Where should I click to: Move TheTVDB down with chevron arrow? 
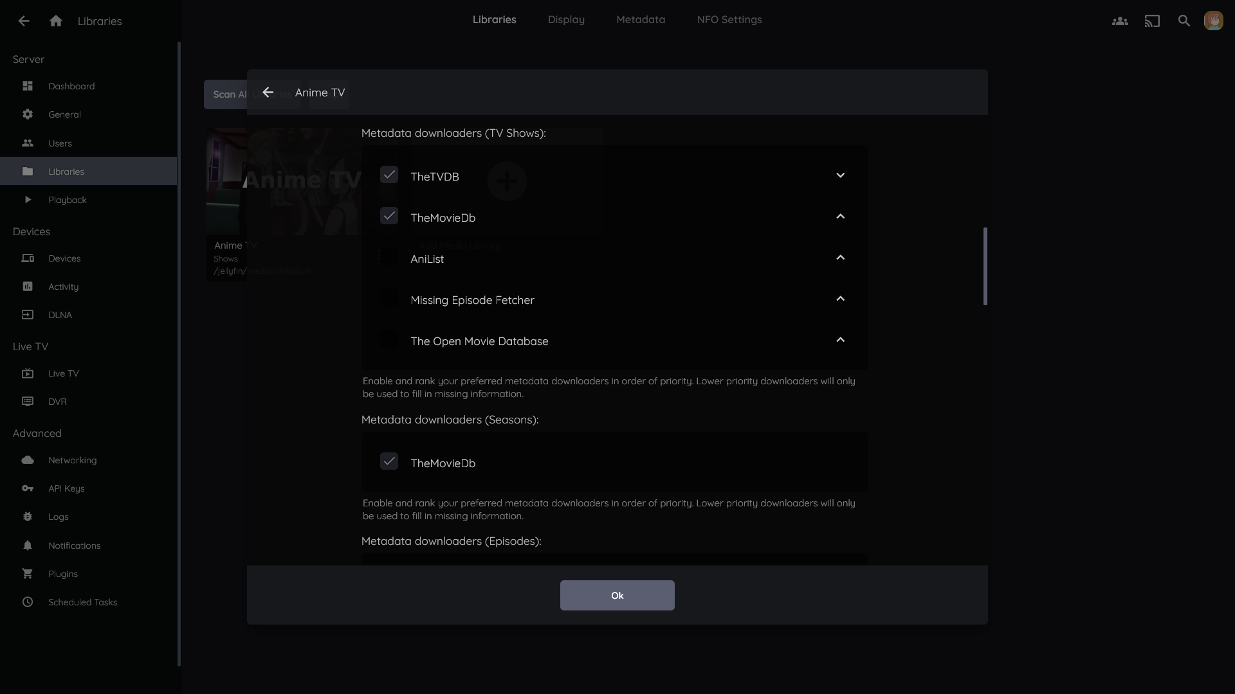tap(840, 175)
